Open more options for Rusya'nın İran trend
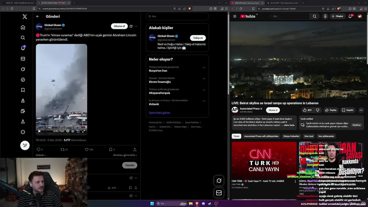Viewport: 368px width, 207px height. (x=204, y=68)
